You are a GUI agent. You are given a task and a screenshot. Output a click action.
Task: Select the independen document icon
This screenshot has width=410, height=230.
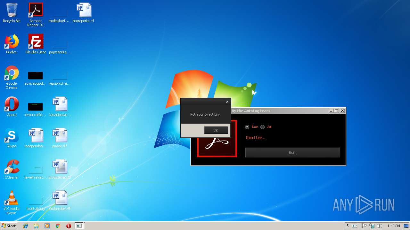(36, 138)
